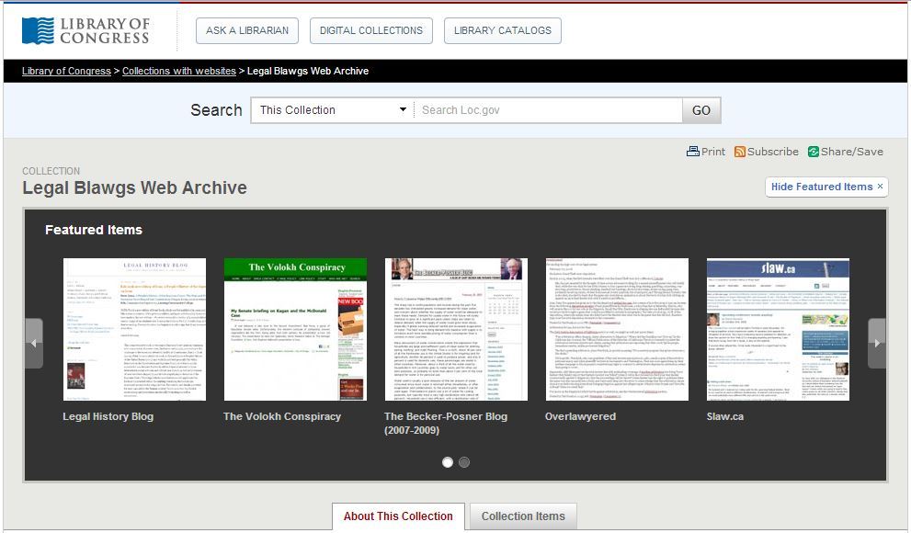
Task: Click the Subscribe RSS feed icon
Action: point(740,152)
